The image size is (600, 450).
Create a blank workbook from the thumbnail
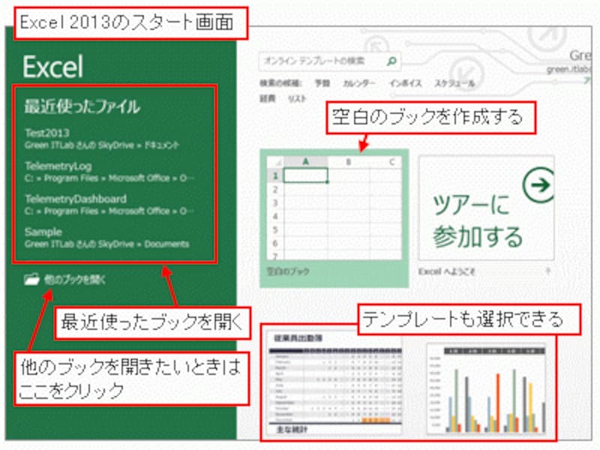(334, 208)
